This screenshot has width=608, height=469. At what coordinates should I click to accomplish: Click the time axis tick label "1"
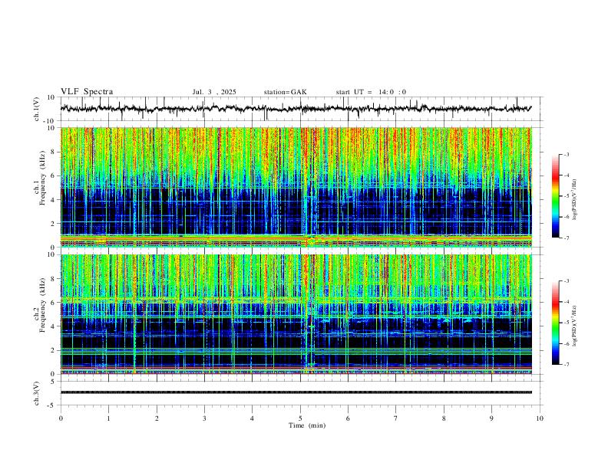[108, 418]
